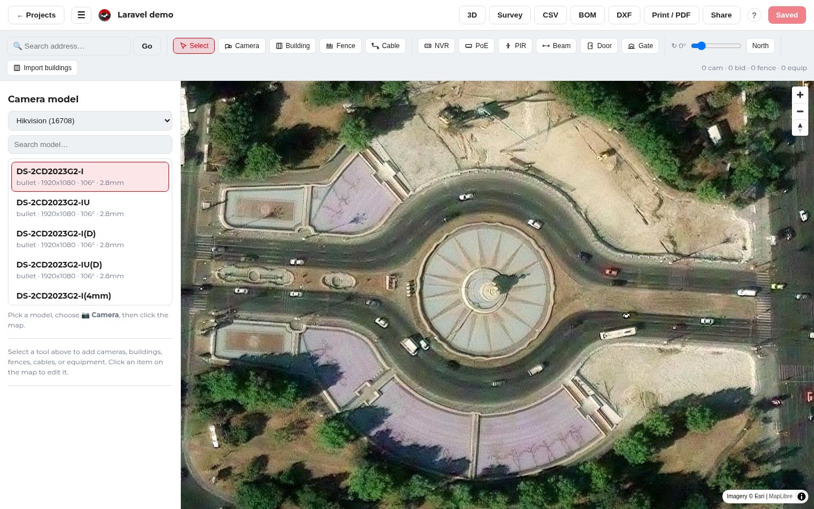This screenshot has height=509, width=814.
Task: Choose the NVR equipment tool
Action: click(436, 46)
